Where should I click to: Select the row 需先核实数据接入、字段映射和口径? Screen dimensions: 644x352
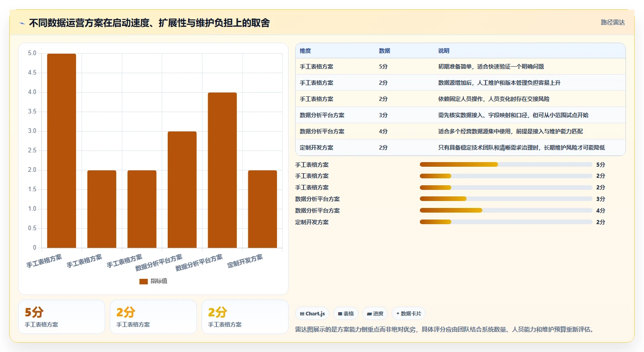click(x=461, y=115)
